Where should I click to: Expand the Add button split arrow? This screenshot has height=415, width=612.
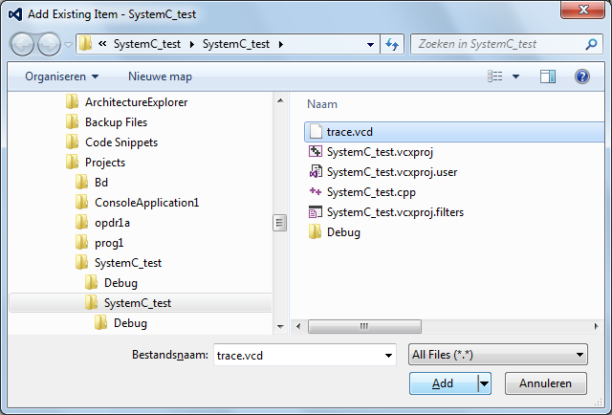tap(484, 383)
